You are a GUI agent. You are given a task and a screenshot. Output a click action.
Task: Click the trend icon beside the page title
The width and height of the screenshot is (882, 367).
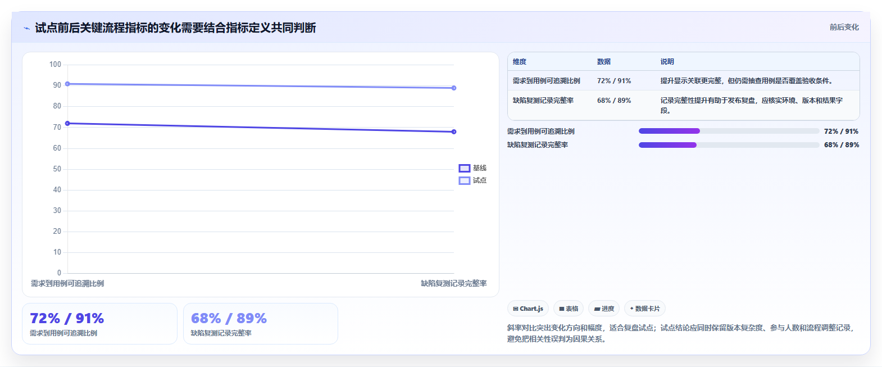[x=26, y=28]
